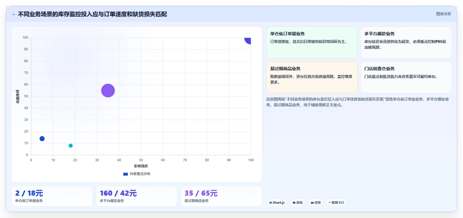This screenshot has height=218, width=463.
Task: Select the 2 / 18元 stat card
Action: (x=52, y=196)
